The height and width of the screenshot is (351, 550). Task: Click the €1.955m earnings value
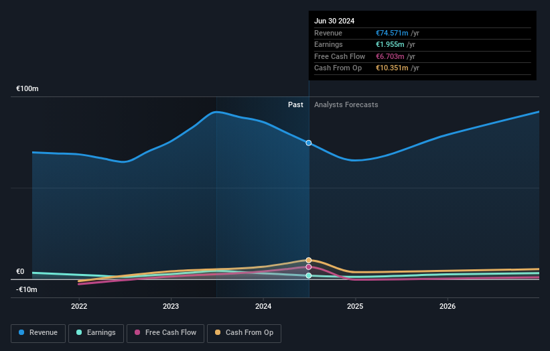(x=390, y=44)
